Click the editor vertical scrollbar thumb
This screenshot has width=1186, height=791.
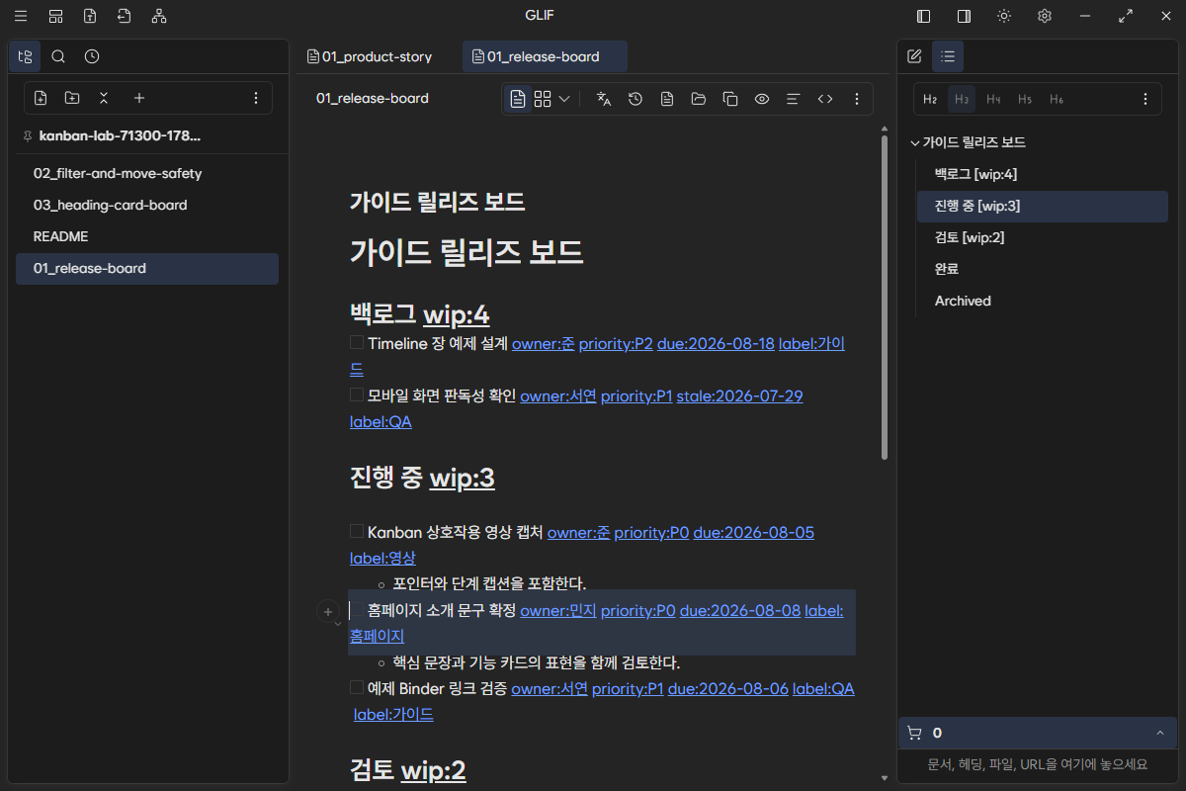(884, 297)
